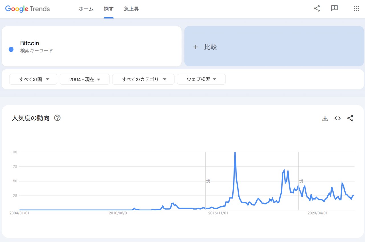Open the ホーム tab

86,9
